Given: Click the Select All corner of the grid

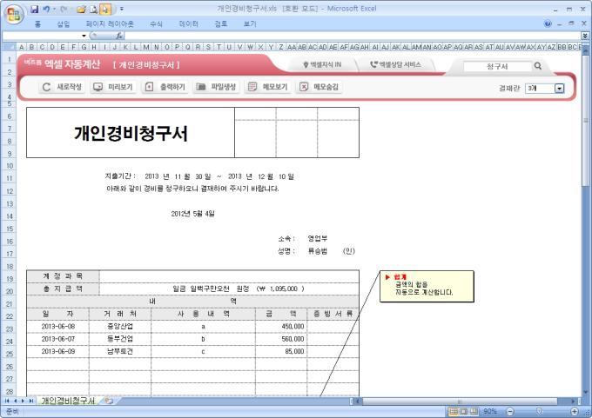Looking at the screenshot, I should point(9,47).
